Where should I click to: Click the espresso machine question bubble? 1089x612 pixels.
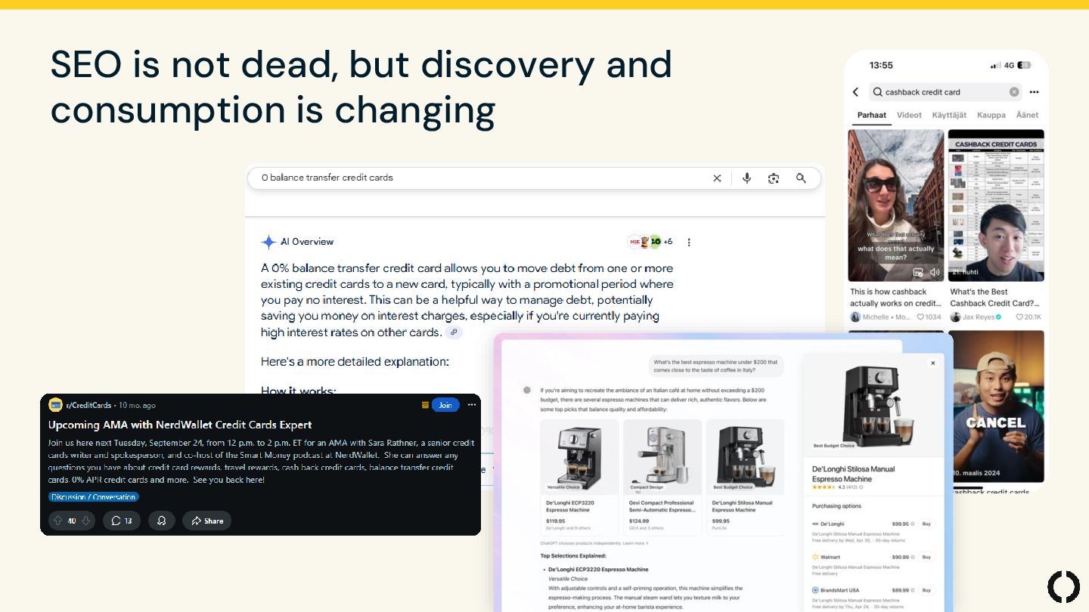coord(715,366)
